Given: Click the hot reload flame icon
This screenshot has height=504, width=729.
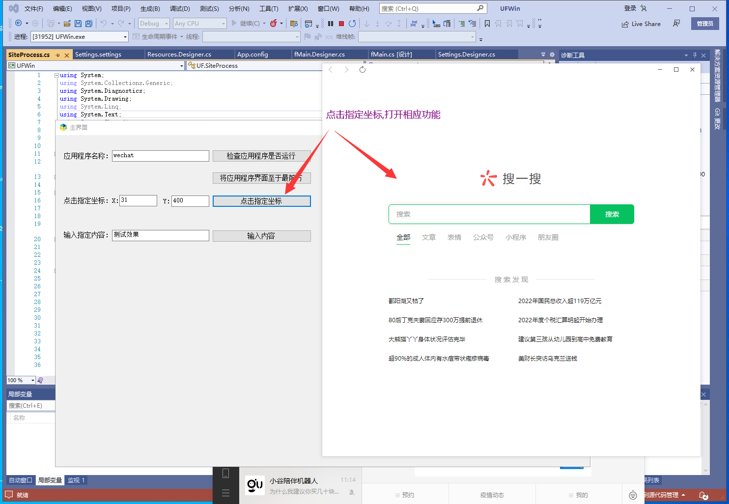Looking at the screenshot, I should click(274, 23).
